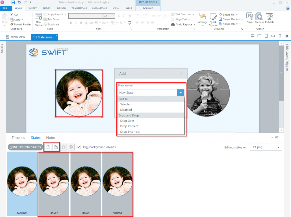Click the Duplicate State icon in states panel

coord(56,147)
